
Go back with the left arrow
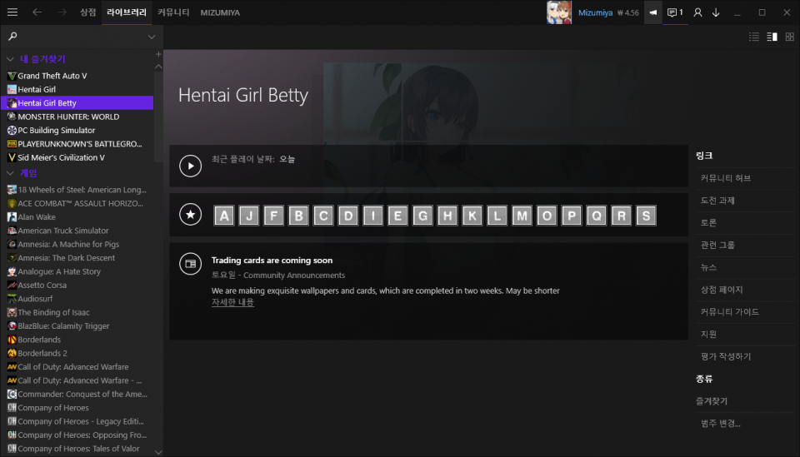point(37,12)
